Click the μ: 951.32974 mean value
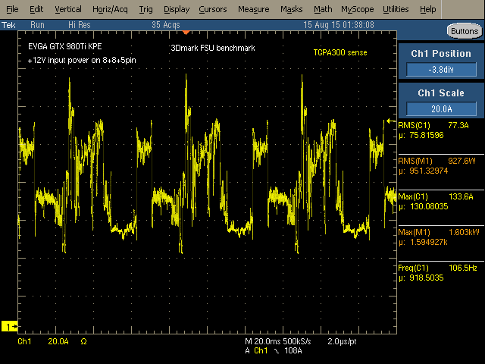 point(423,171)
